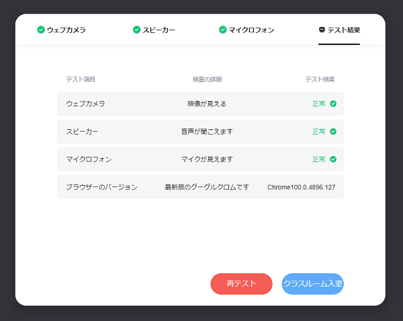Click the マイクが見えます detail text

click(x=207, y=159)
